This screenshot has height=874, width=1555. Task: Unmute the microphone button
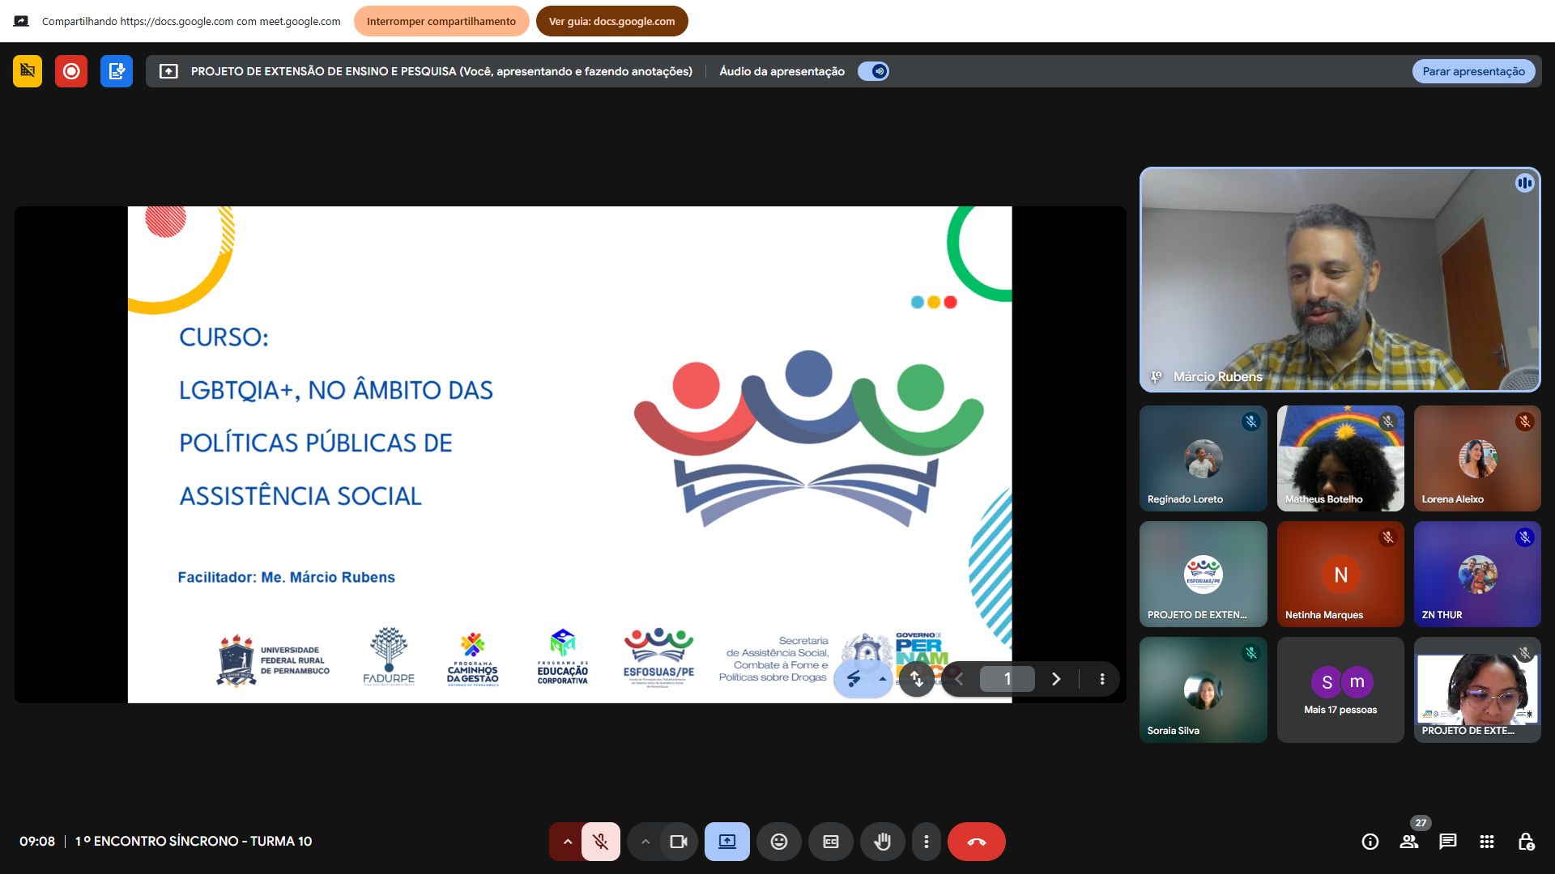(601, 842)
